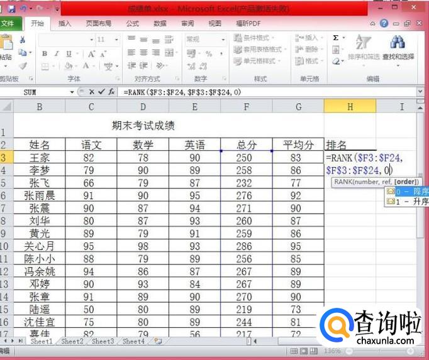Open the Sheet4 worksheet tab

coord(133,341)
